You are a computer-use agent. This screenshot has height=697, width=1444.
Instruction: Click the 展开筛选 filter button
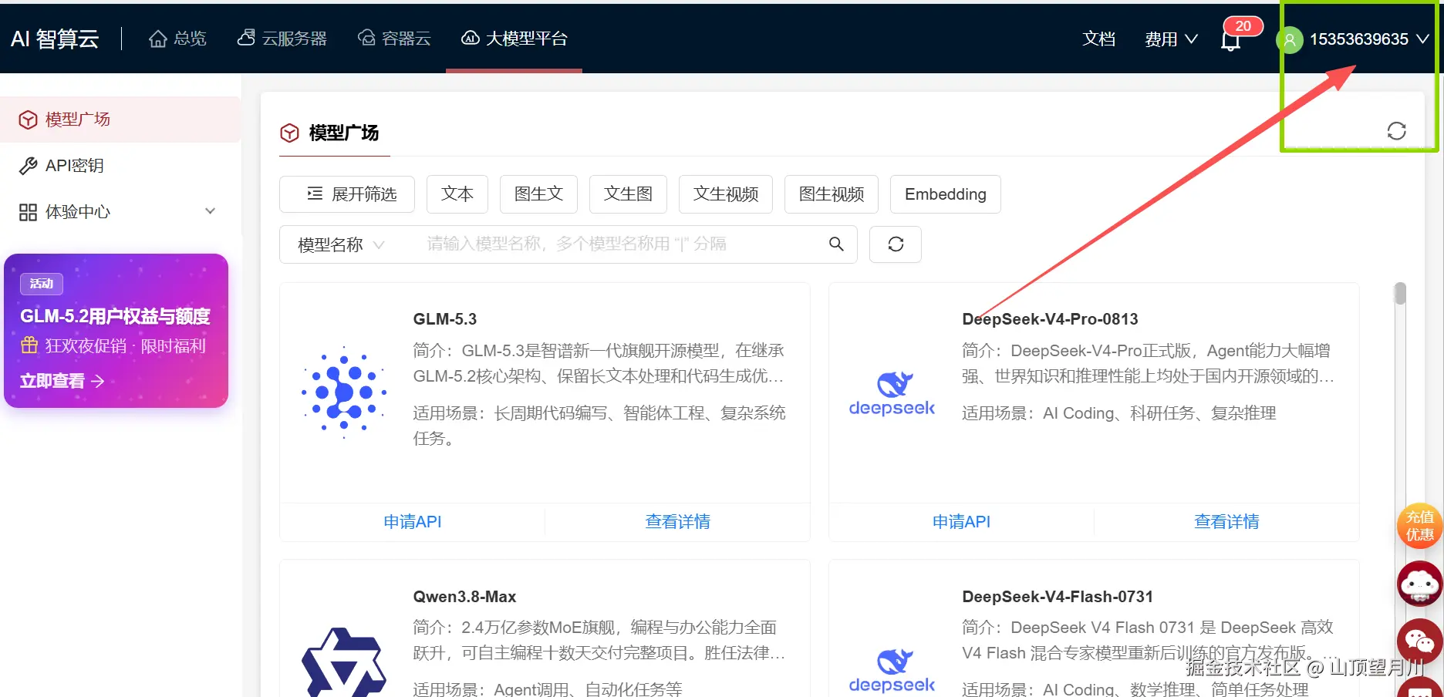coord(347,194)
